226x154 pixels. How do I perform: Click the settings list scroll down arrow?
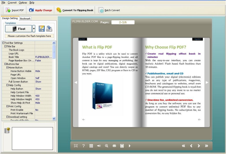click(54, 118)
